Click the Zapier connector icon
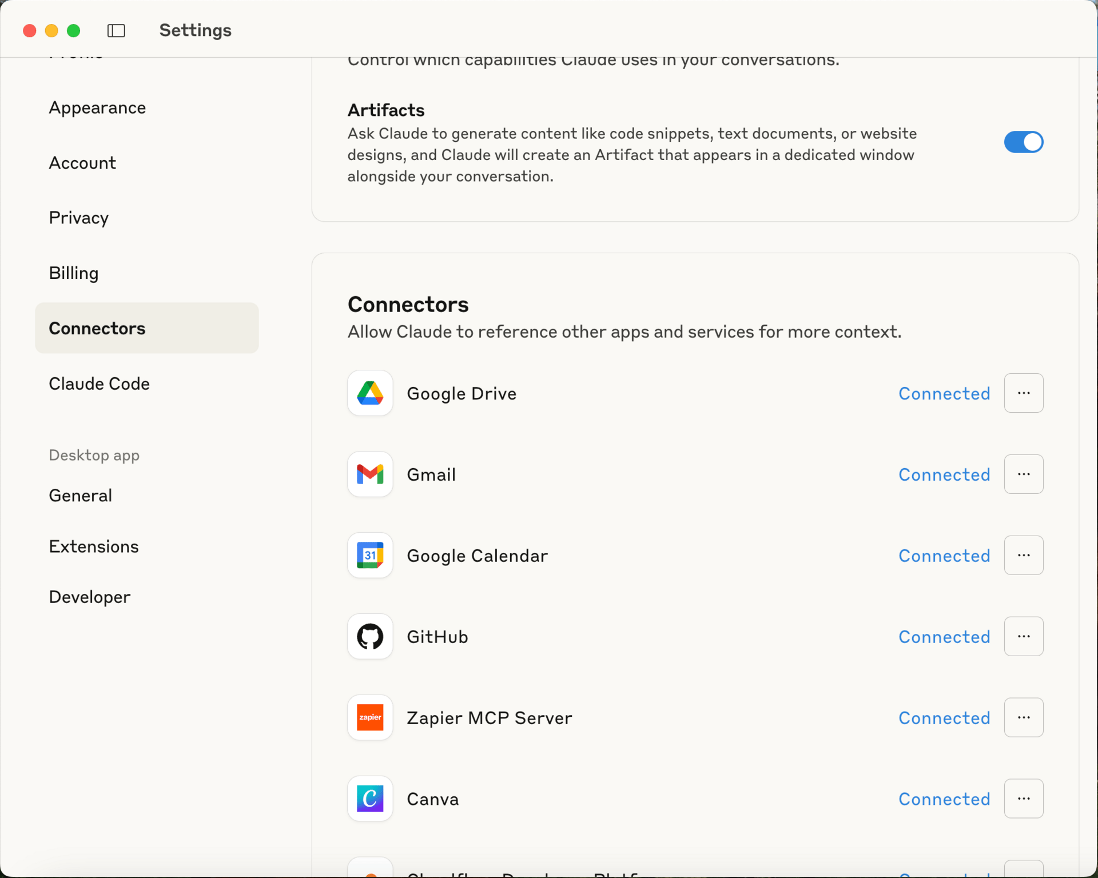This screenshot has height=878, width=1098. click(370, 718)
